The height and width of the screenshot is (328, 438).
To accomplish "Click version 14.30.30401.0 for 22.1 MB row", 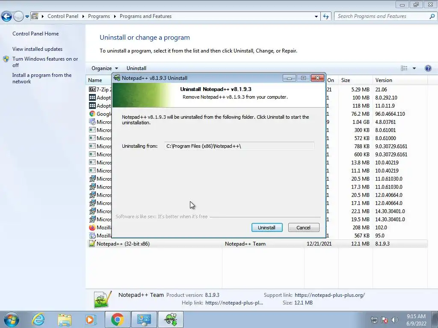I will (x=390, y=211).
